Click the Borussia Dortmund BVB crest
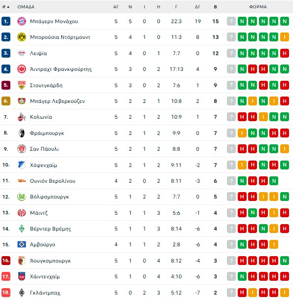 [x=22, y=37]
